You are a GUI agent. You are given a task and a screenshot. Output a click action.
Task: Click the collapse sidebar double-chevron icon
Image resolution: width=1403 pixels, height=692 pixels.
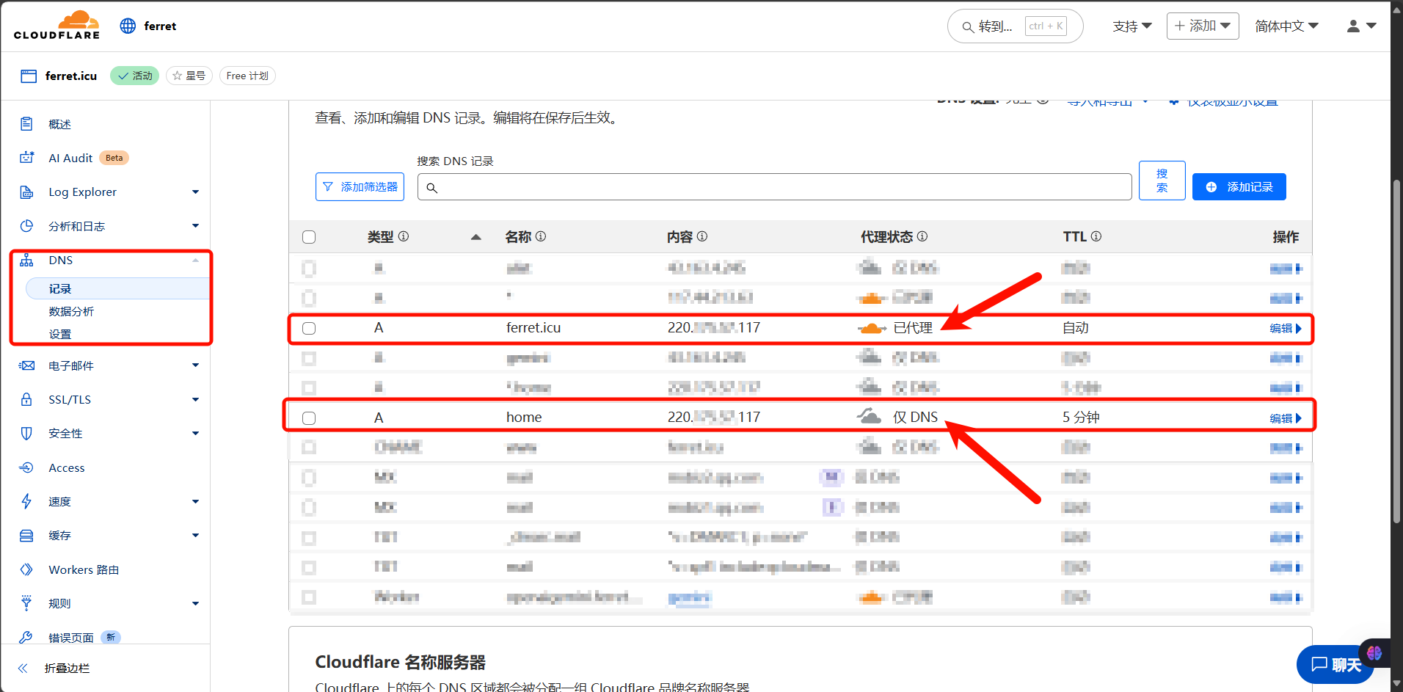pyautogui.click(x=23, y=669)
